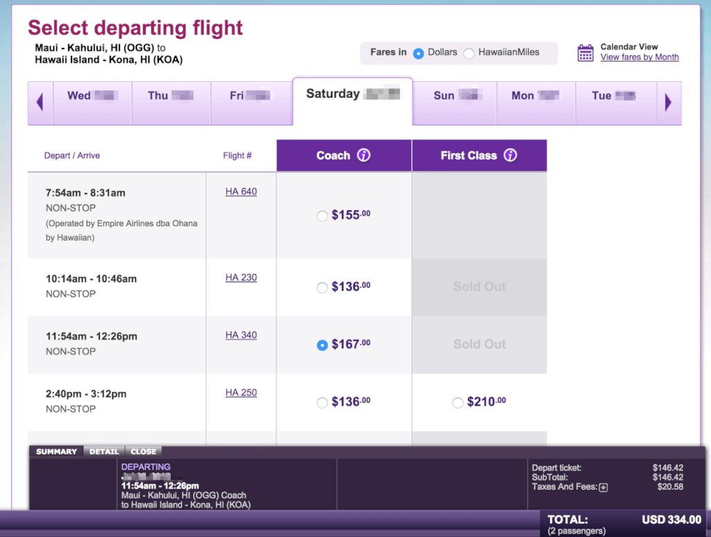This screenshot has height=537, width=711.
Task: Select the $155 Coach fare on HA 640
Action: [x=322, y=216]
